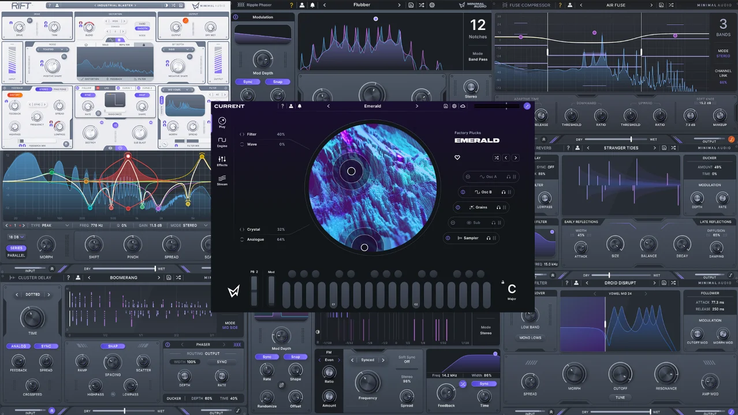Toggle Analog mode in Cluster Delay
This screenshot has width=738, height=415.
click(x=19, y=346)
